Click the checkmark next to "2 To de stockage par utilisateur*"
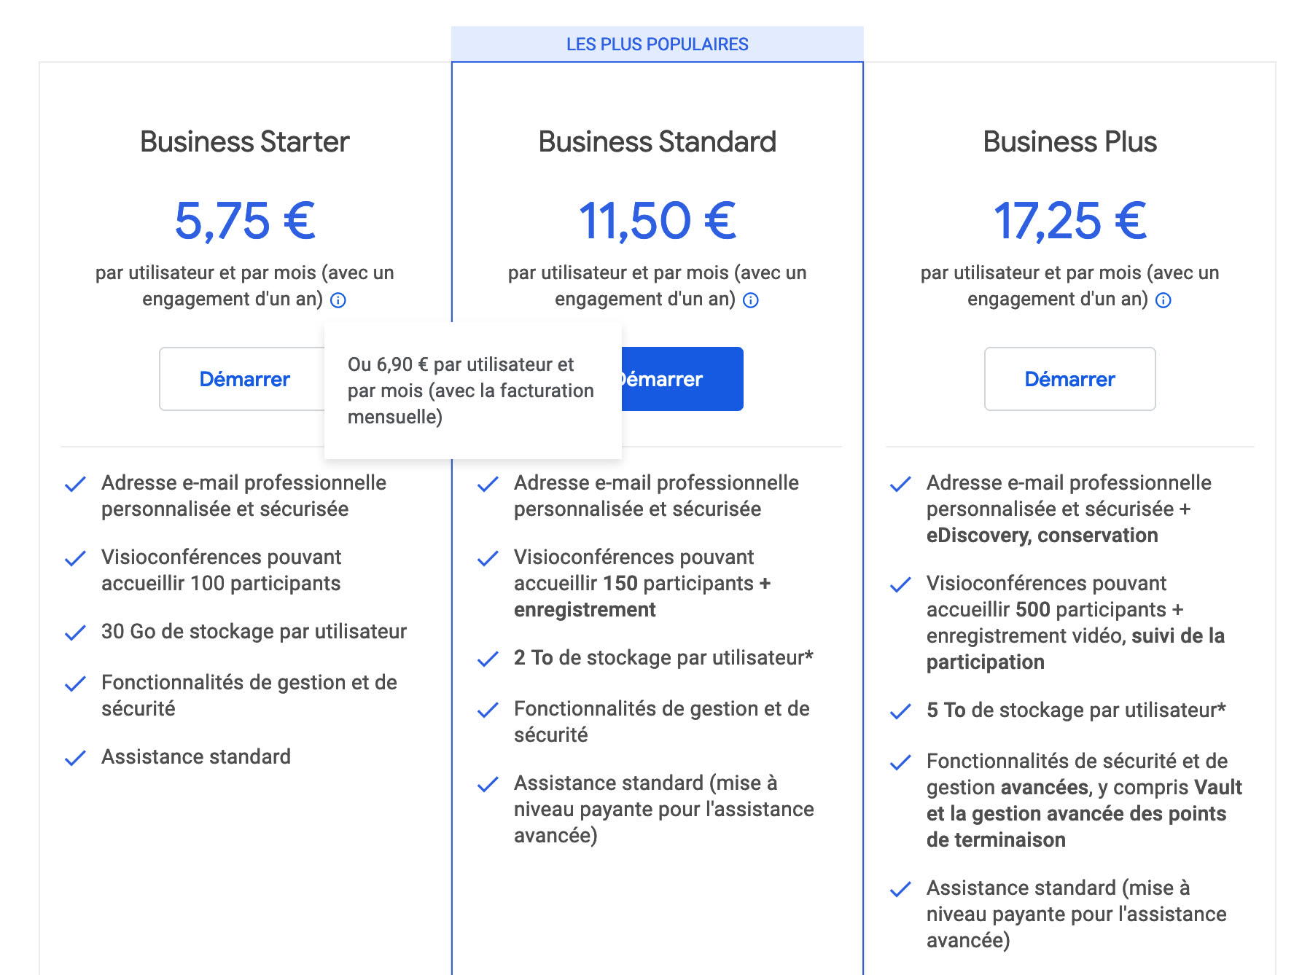This screenshot has width=1302, height=975. 487,659
